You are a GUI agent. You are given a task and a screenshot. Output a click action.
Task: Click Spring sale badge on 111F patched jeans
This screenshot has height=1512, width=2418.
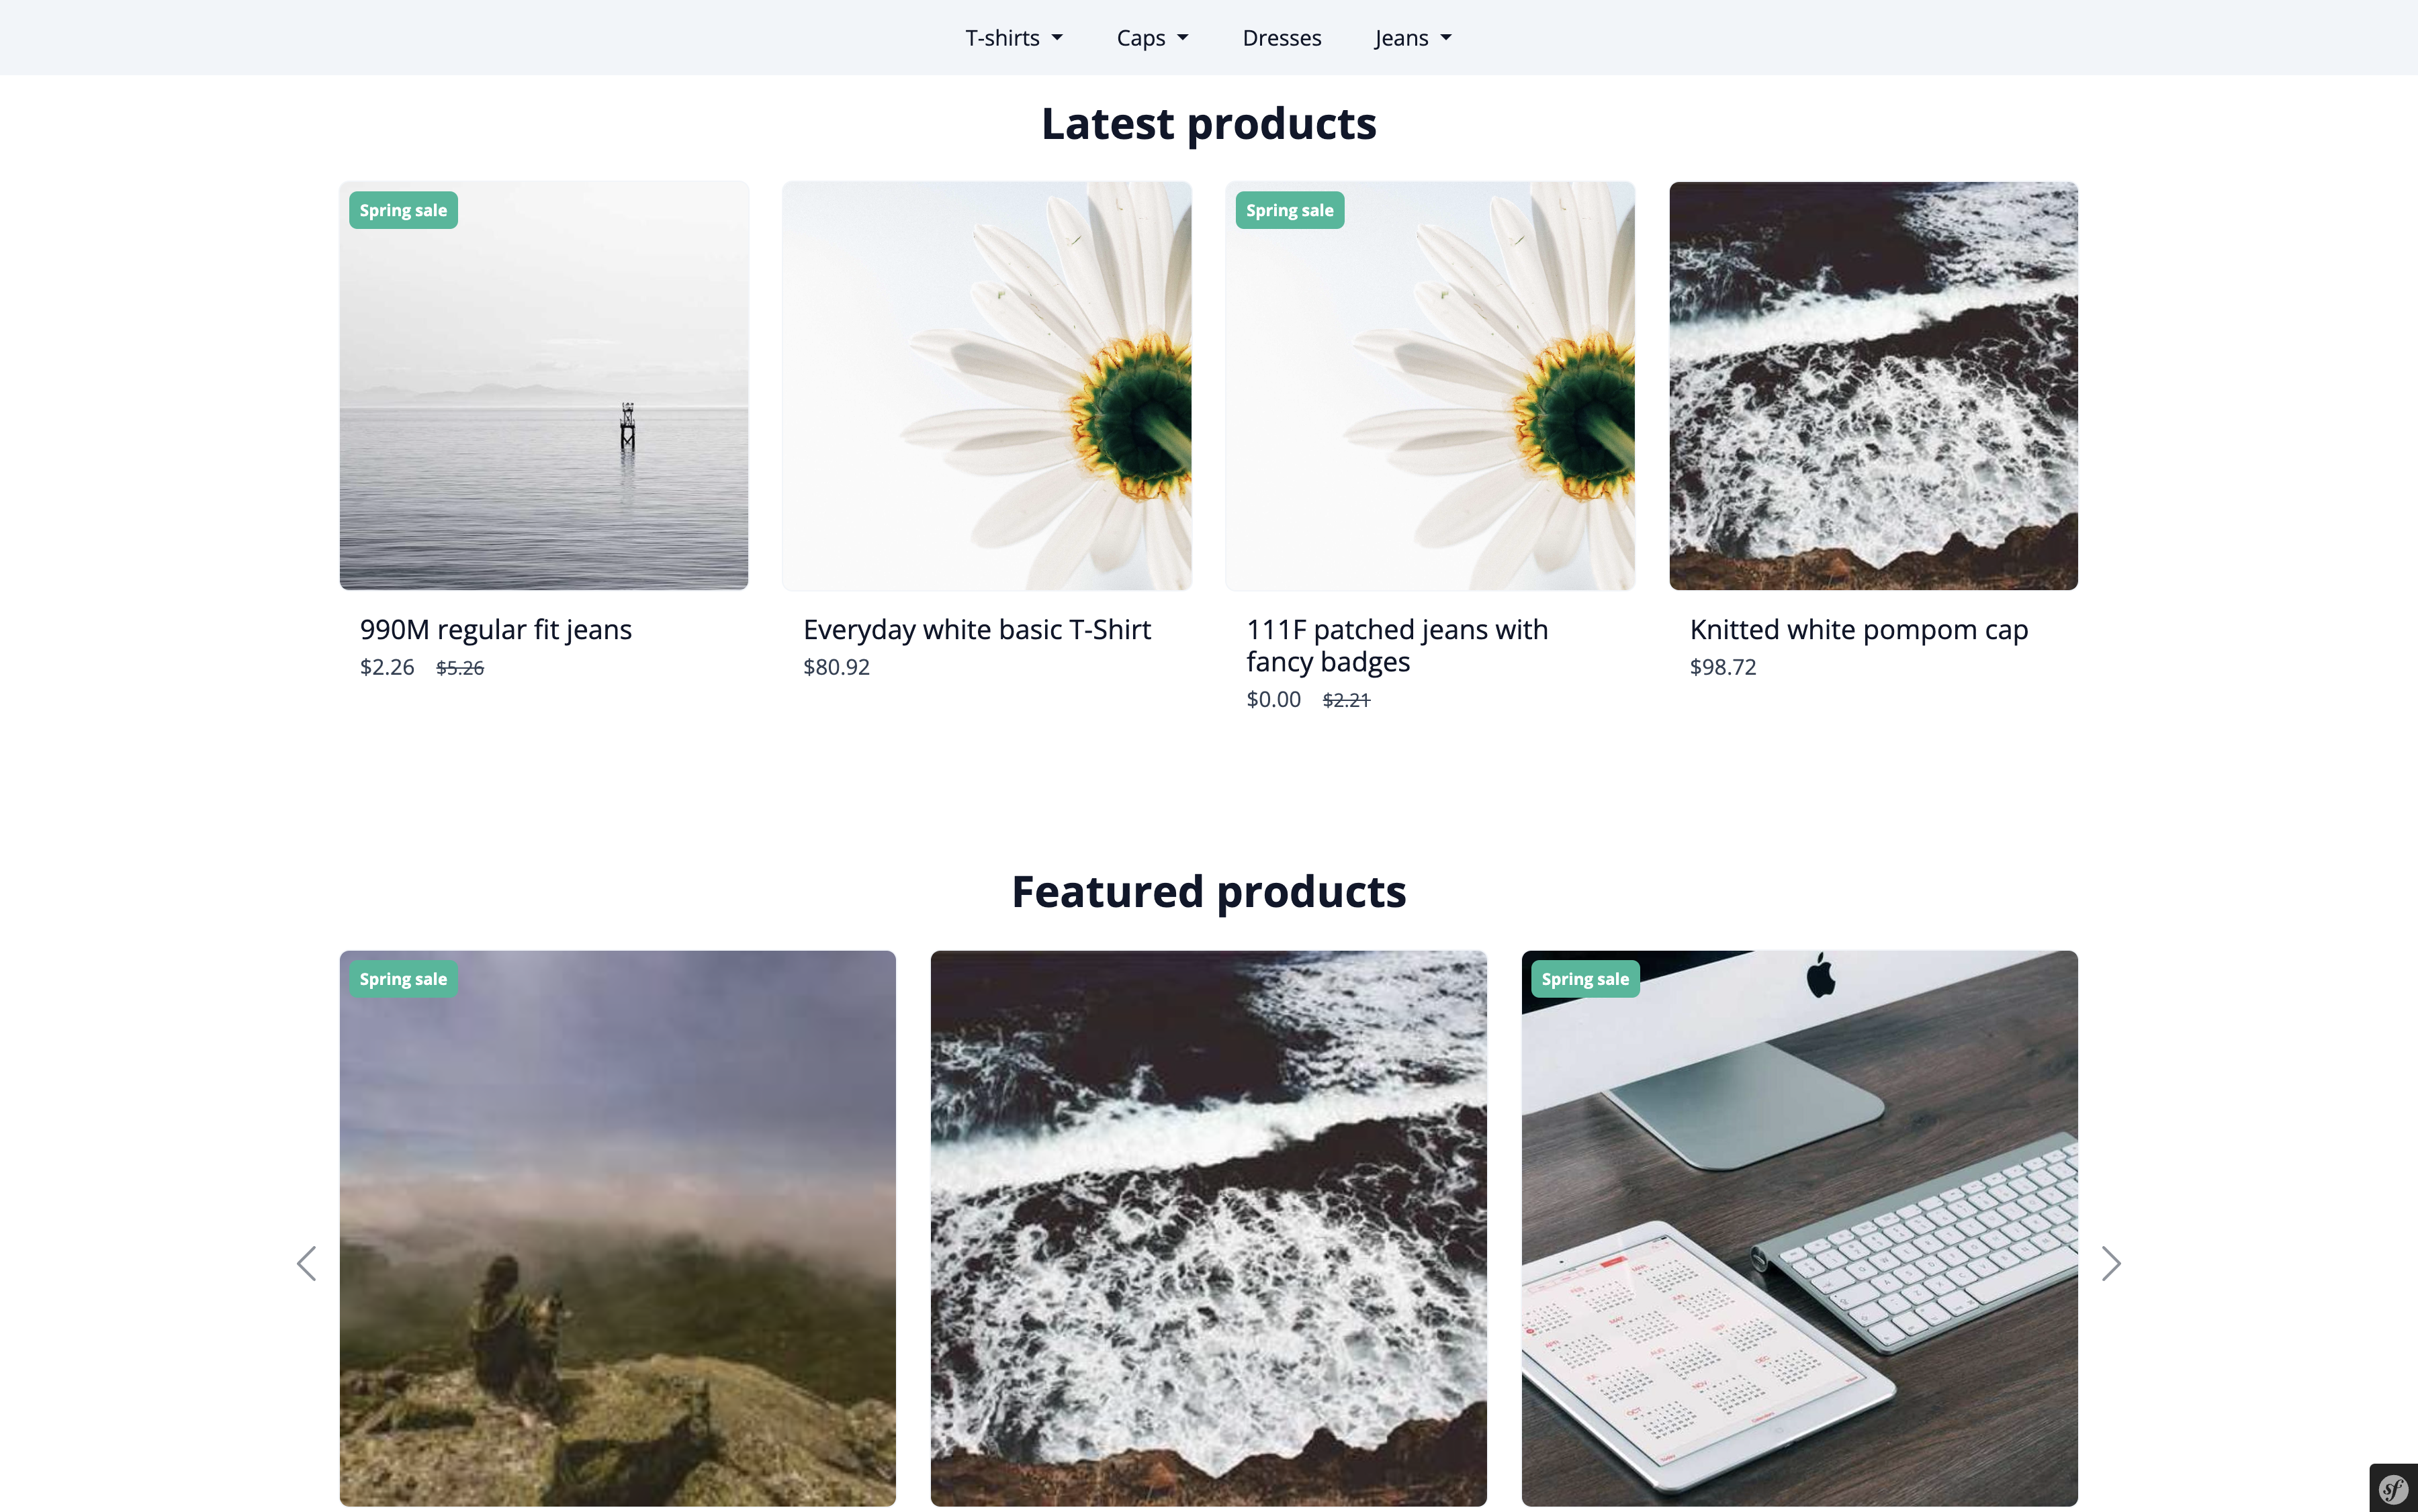(x=1288, y=210)
